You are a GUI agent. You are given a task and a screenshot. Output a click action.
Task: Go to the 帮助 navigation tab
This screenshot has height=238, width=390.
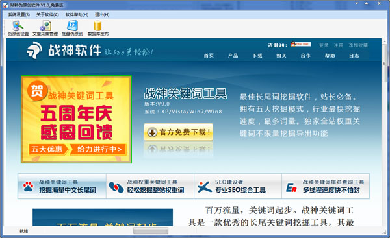pyautogui.click(x=330, y=56)
